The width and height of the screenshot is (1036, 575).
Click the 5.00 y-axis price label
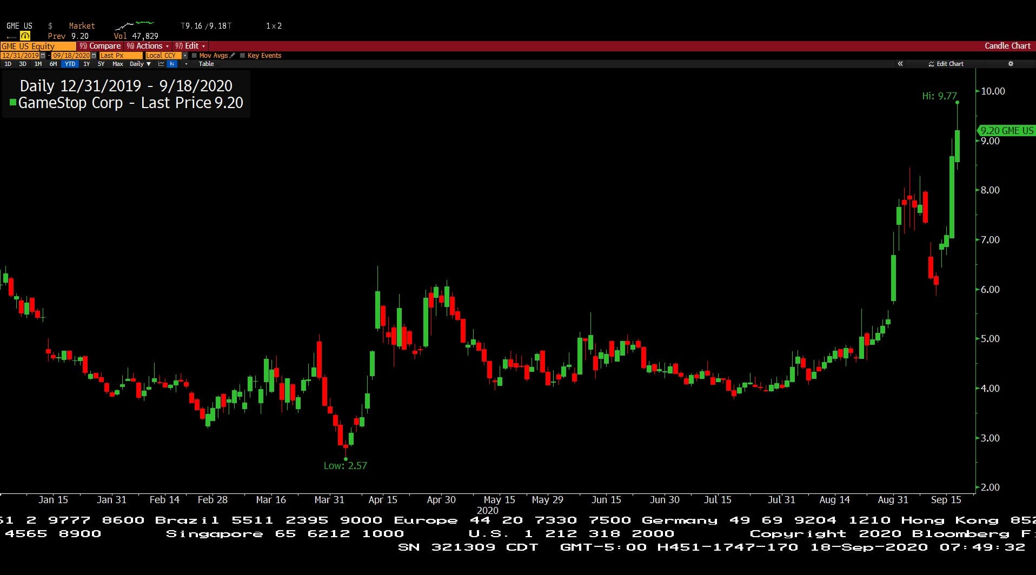click(x=990, y=339)
